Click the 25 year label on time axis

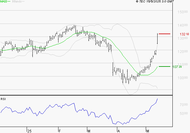[29, 131]
